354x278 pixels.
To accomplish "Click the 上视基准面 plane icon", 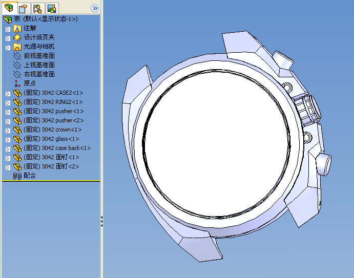I will tap(17, 65).
